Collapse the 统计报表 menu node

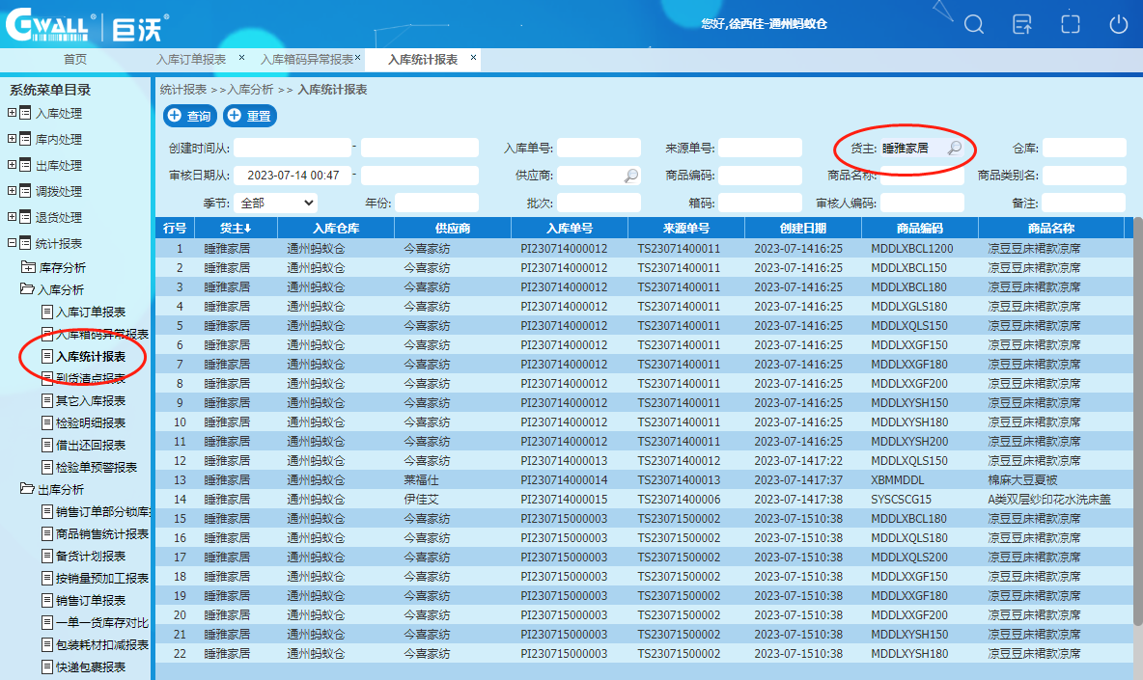13,243
